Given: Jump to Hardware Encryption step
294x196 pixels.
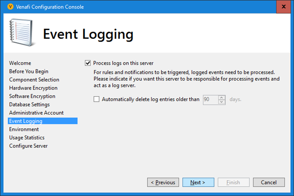Looking at the screenshot, I should [x=33, y=88].
